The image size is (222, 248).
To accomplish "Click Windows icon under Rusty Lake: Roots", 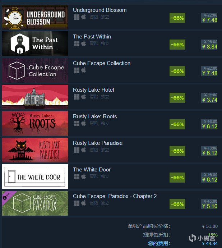I will point(77,123).
